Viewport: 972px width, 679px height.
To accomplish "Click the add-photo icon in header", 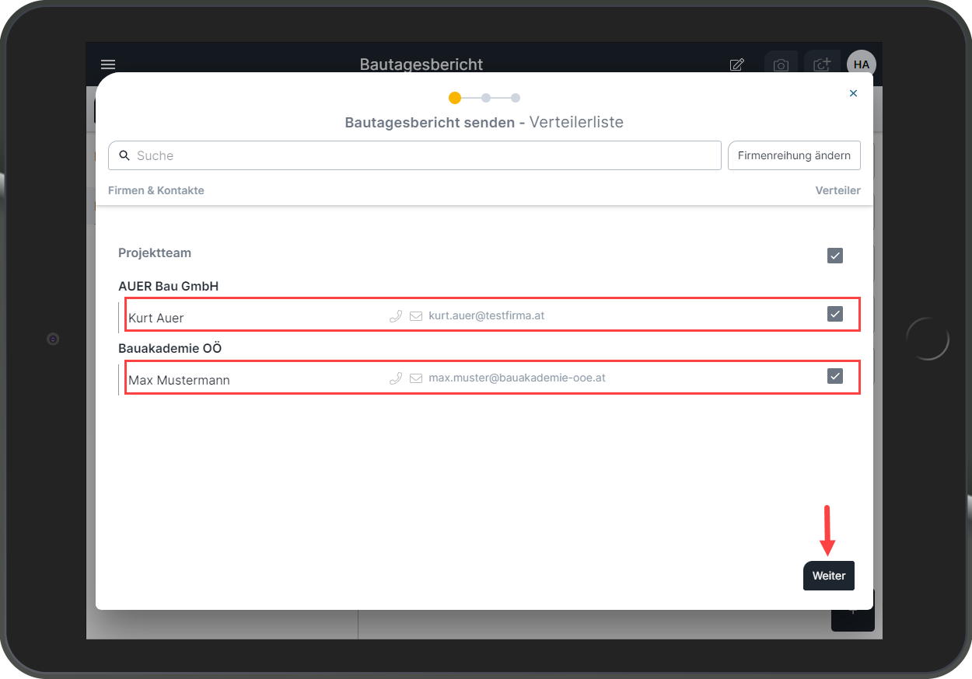I will tap(822, 64).
